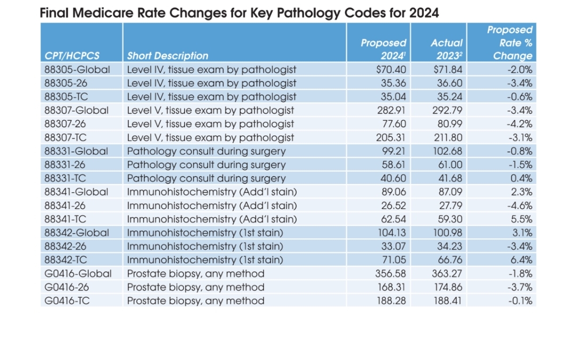This screenshot has height=337, width=576.
Task: Click the 292.79 actual 2023 value
Action: (447, 110)
